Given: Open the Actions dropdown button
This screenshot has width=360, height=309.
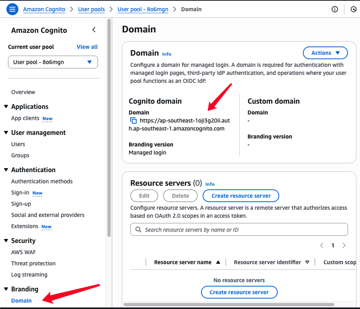Looking at the screenshot, I should click(325, 53).
